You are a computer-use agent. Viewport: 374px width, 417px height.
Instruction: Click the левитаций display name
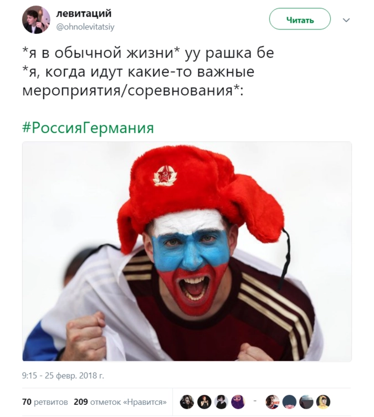(x=84, y=13)
